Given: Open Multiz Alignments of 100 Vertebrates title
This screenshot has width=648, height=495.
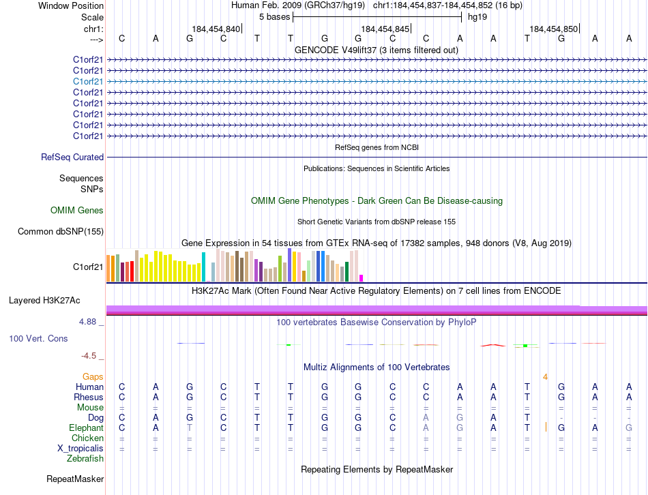Looking at the screenshot, I should 377,367.
